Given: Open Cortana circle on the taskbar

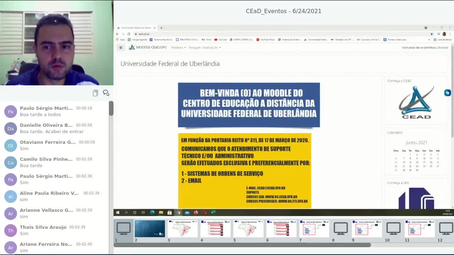Looking at the screenshot, I should click(135, 212).
